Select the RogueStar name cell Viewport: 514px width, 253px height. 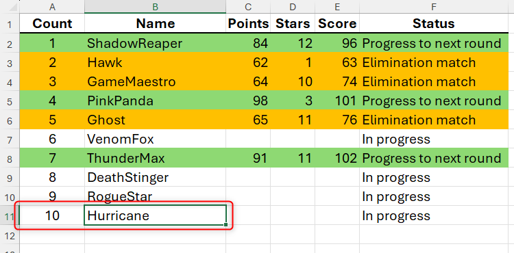tap(155, 196)
